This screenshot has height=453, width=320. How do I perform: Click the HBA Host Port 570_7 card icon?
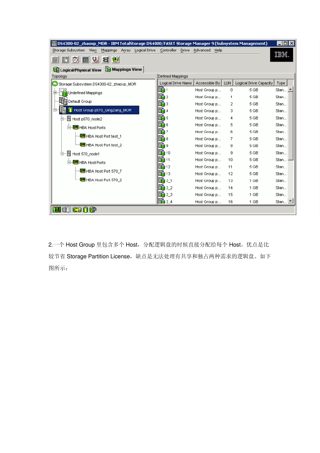tap(83, 171)
